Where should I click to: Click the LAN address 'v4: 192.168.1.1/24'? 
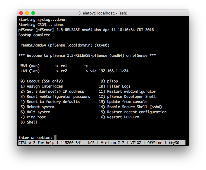pos(109,71)
